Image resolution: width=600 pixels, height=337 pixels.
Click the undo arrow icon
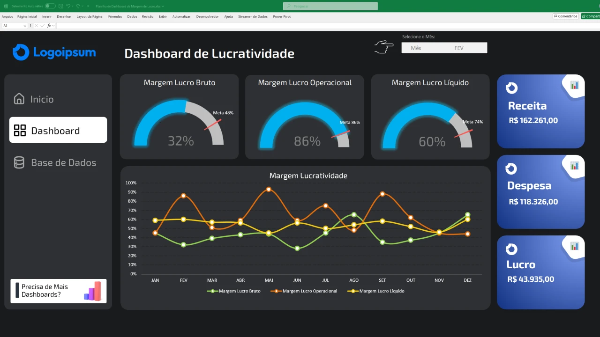(x=68, y=6)
